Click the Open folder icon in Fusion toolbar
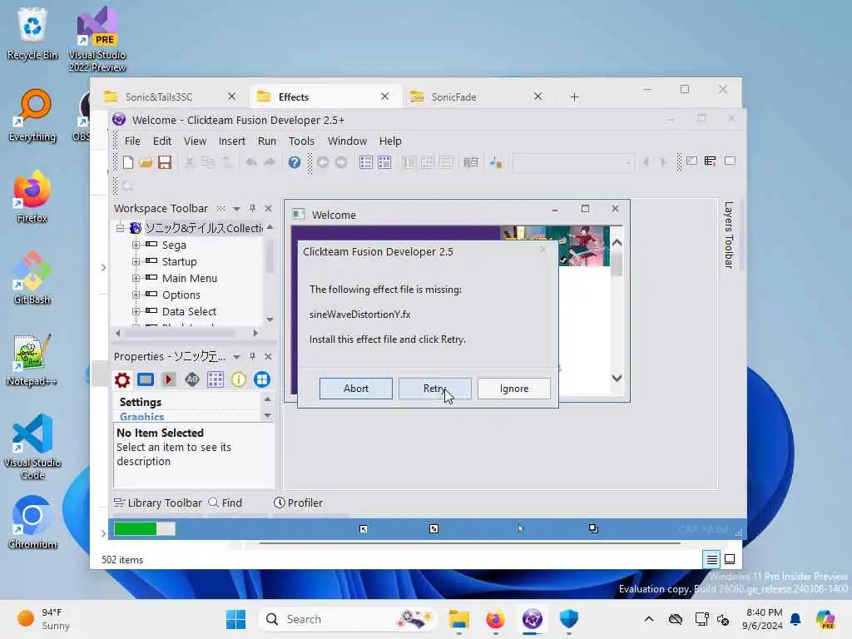852x639 pixels. (x=146, y=162)
